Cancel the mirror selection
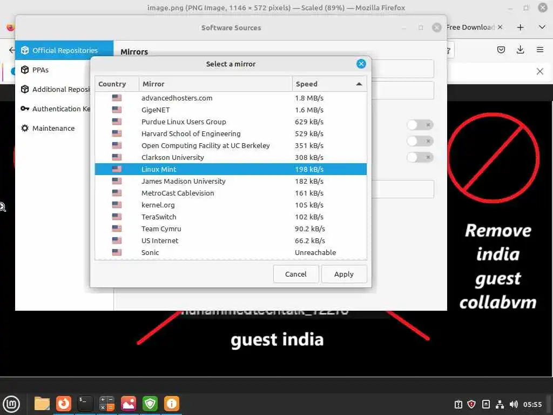553x415 pixels. click(295, 274)
